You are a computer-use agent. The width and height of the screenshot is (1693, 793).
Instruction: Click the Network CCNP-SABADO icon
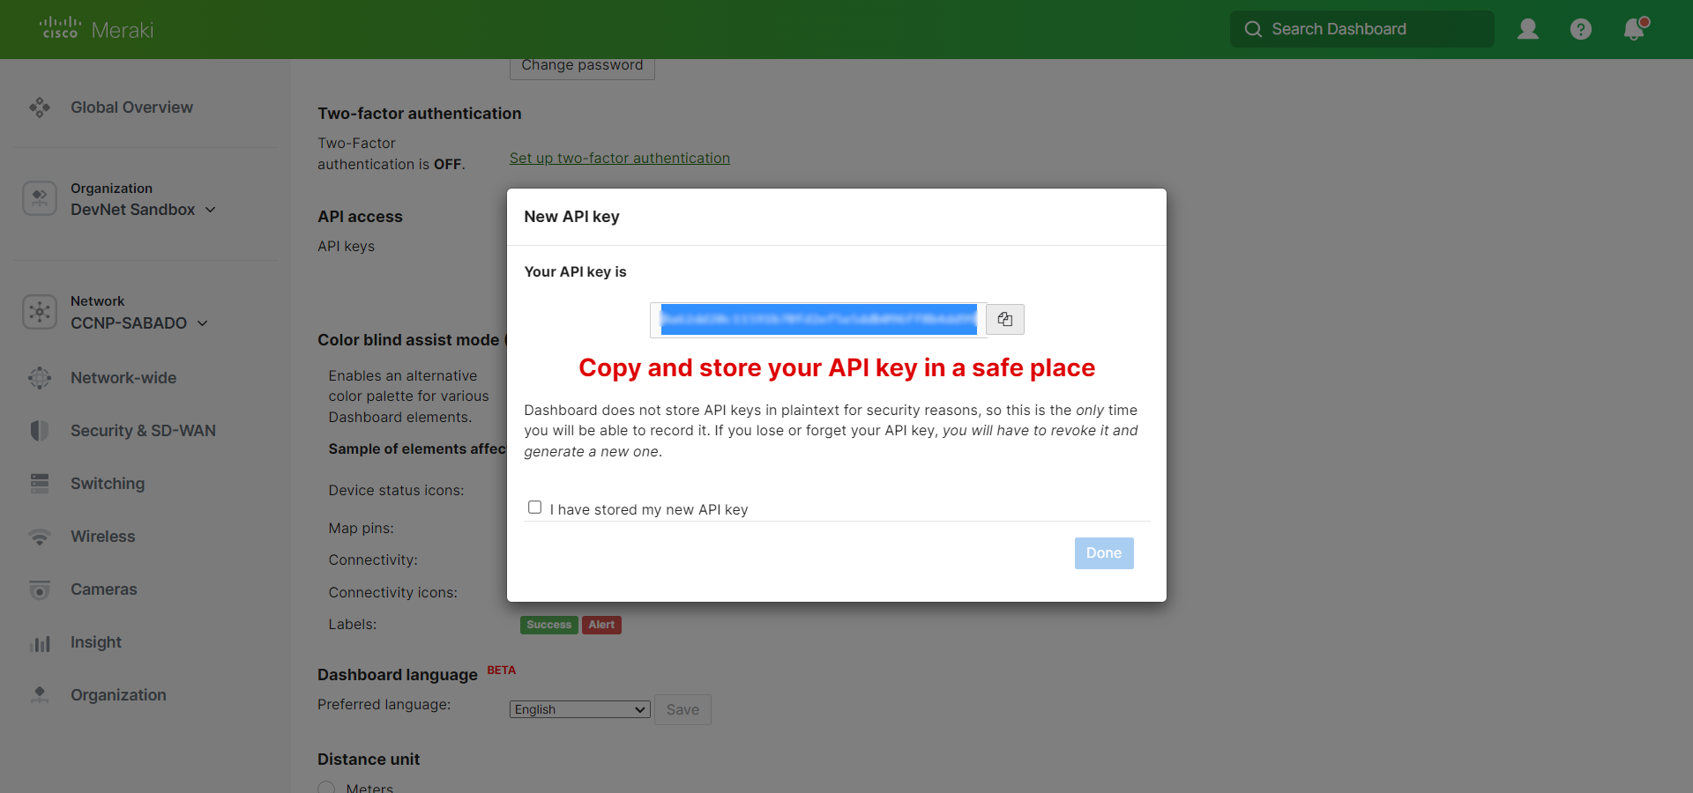tap(40, 312)
